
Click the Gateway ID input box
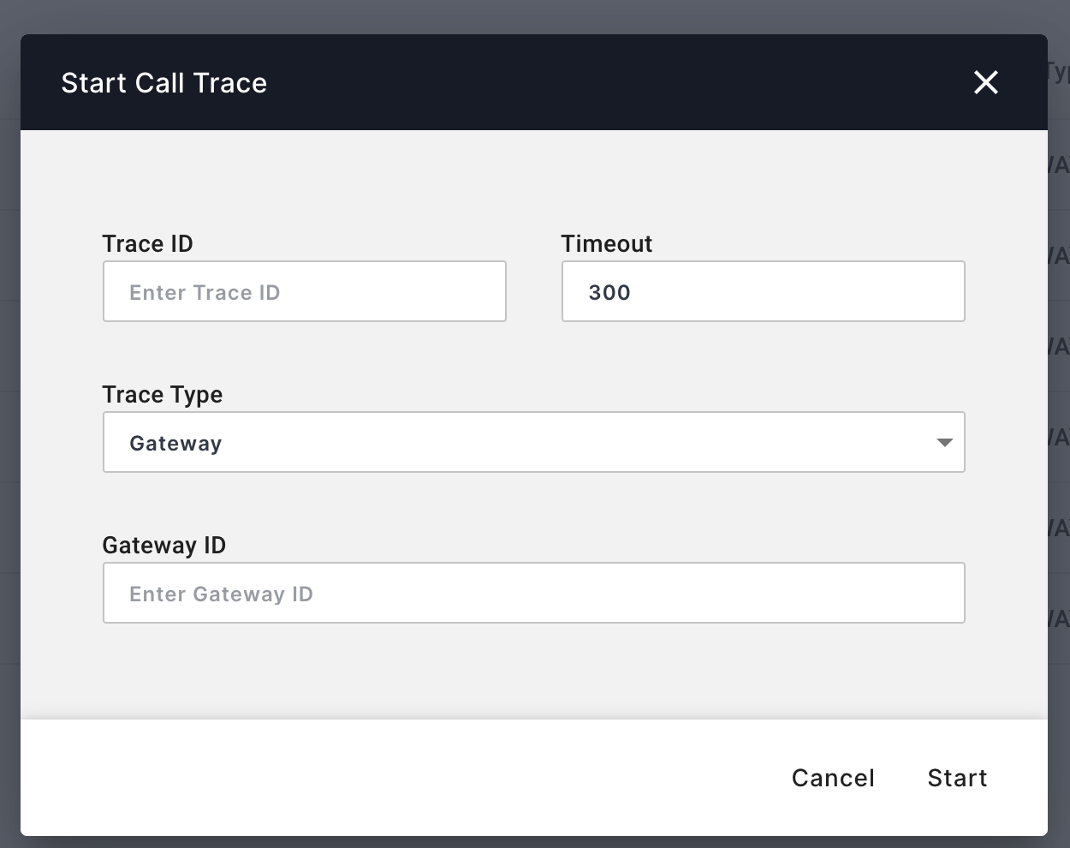coord(534,592)
